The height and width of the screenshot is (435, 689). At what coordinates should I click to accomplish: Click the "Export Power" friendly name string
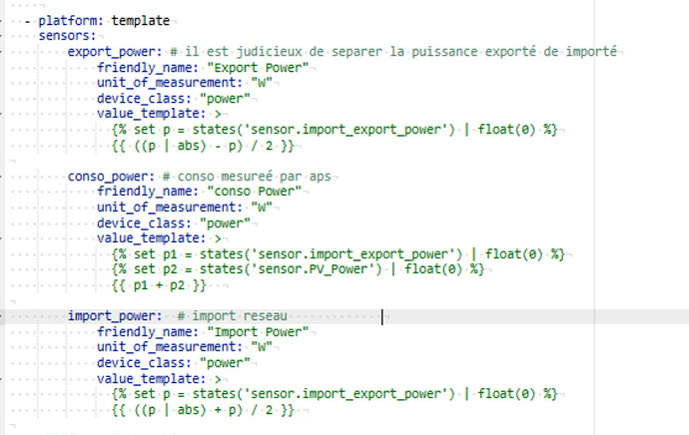255,68
